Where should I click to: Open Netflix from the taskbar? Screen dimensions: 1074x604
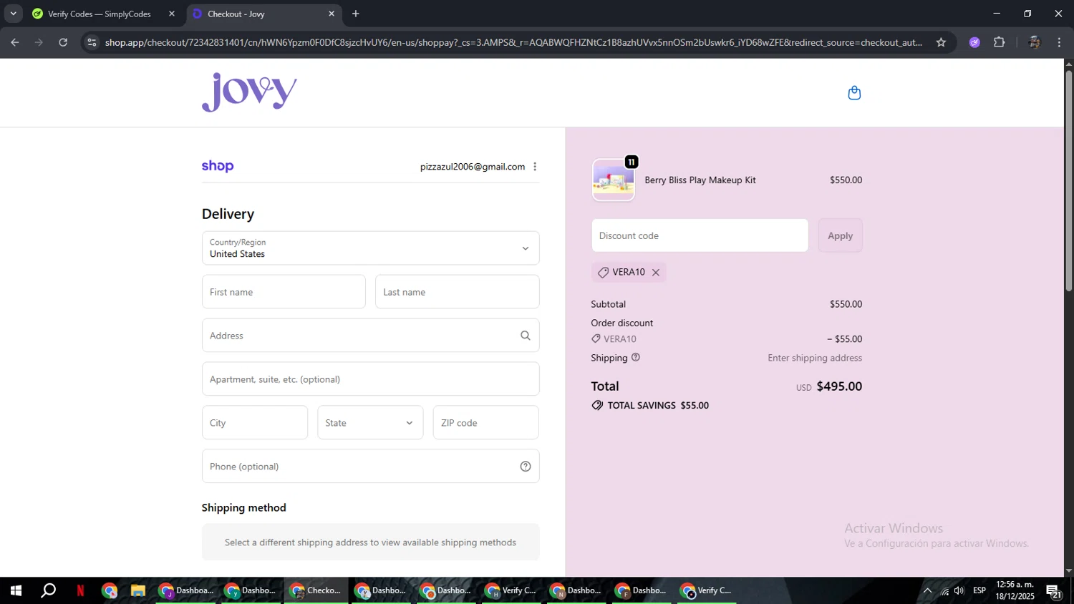[80, 590]
